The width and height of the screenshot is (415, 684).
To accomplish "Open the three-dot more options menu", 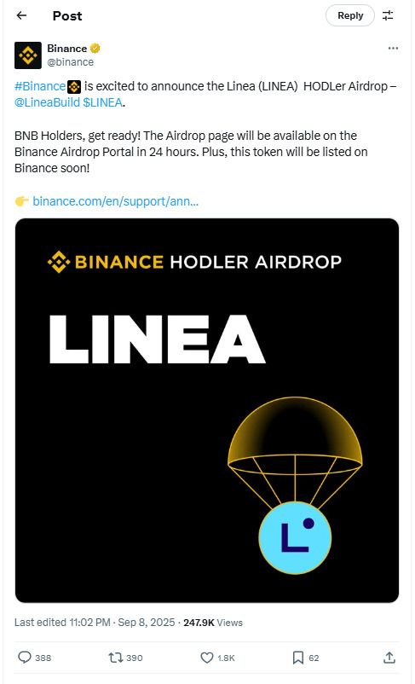I will click(393, 49).
